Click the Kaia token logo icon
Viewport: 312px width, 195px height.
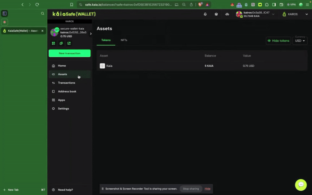point(102,66)
